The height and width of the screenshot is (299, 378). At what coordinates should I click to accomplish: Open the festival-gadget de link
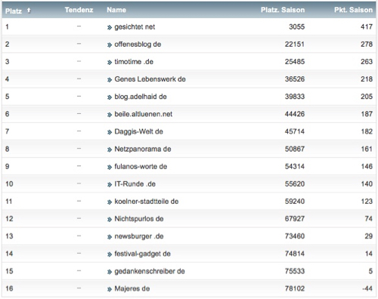click(x=143, y=254)
